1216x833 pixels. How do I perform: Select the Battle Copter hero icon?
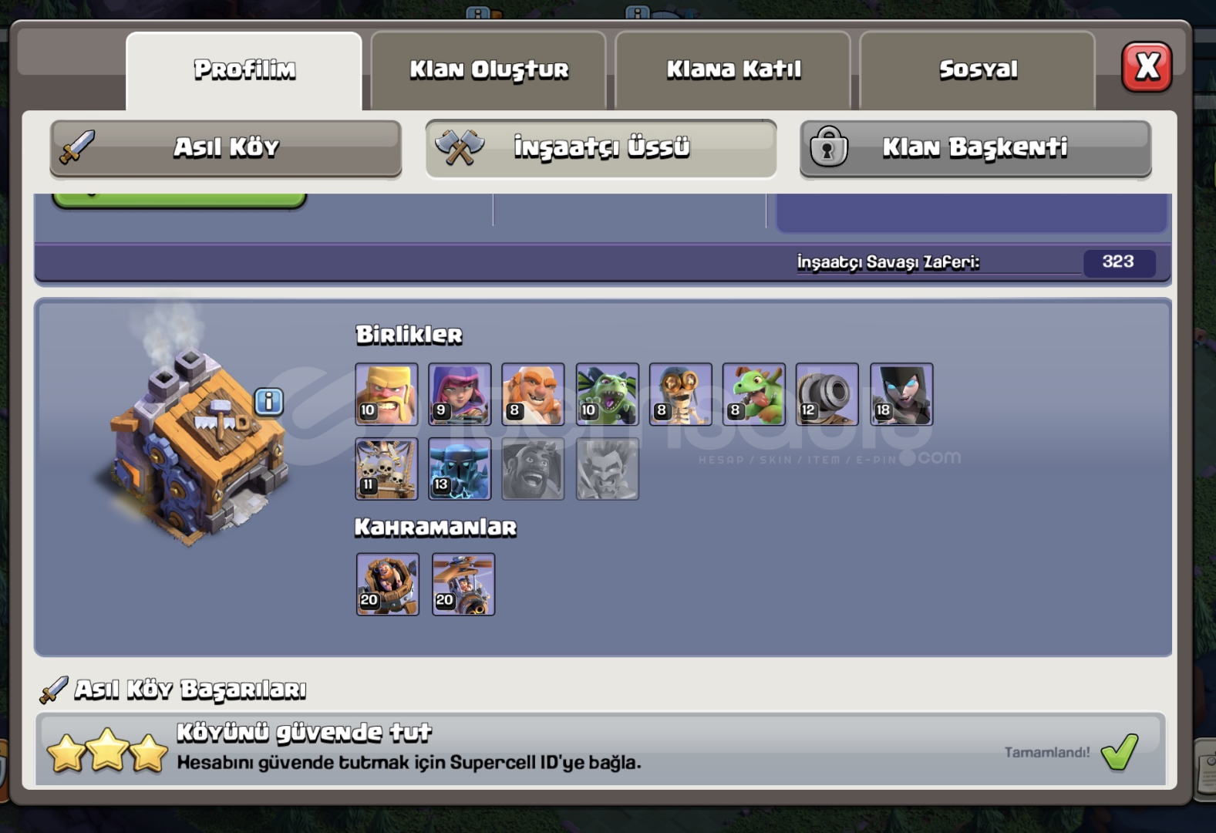point(463,584)
